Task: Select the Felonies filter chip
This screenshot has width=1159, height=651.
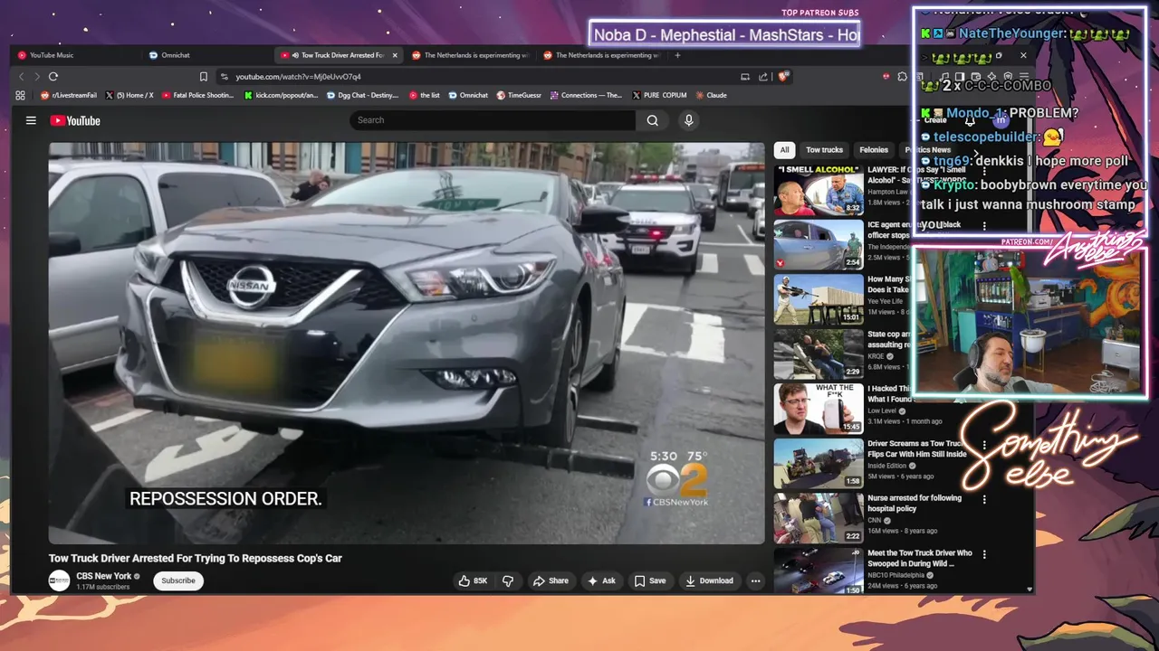Action: point(874,150)
